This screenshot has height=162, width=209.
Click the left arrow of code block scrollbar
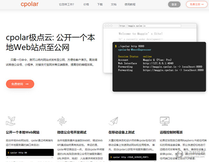pyautogui.click(x=7, y=157)
